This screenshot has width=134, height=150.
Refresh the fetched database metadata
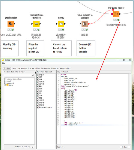(x=32, y=147)
